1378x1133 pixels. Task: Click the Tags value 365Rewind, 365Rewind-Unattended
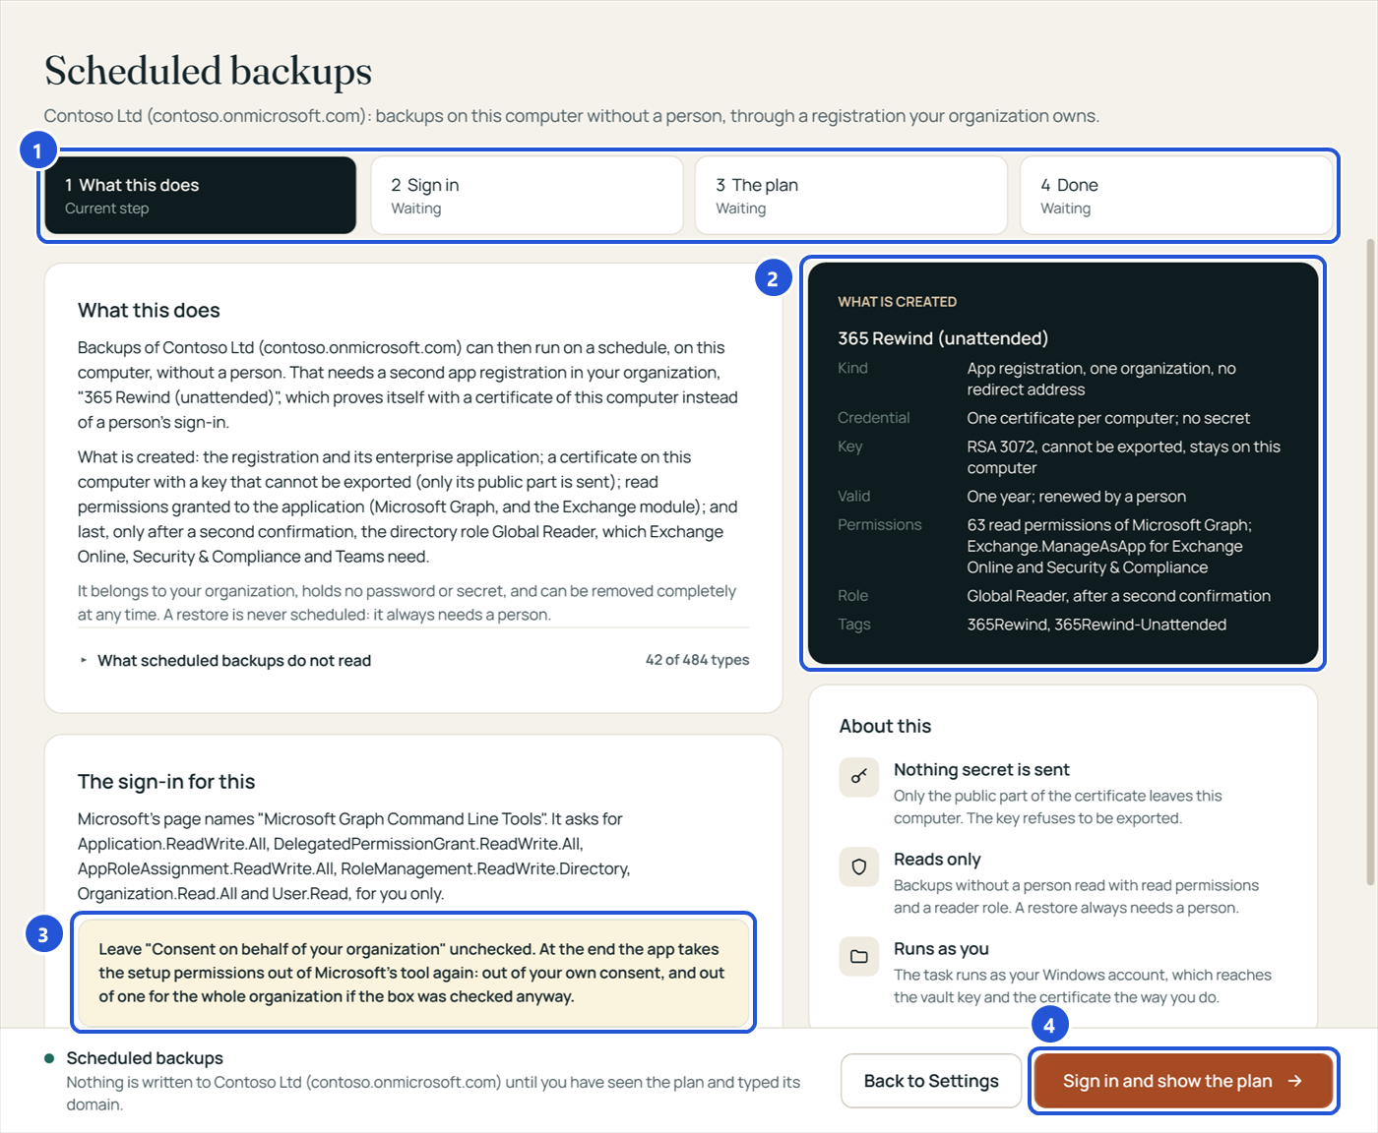tap(1096, 625)
